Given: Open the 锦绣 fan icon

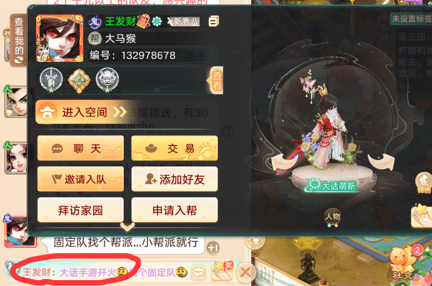Looking at the screenshot, I should pyautogui.click(x=424, y=183).
